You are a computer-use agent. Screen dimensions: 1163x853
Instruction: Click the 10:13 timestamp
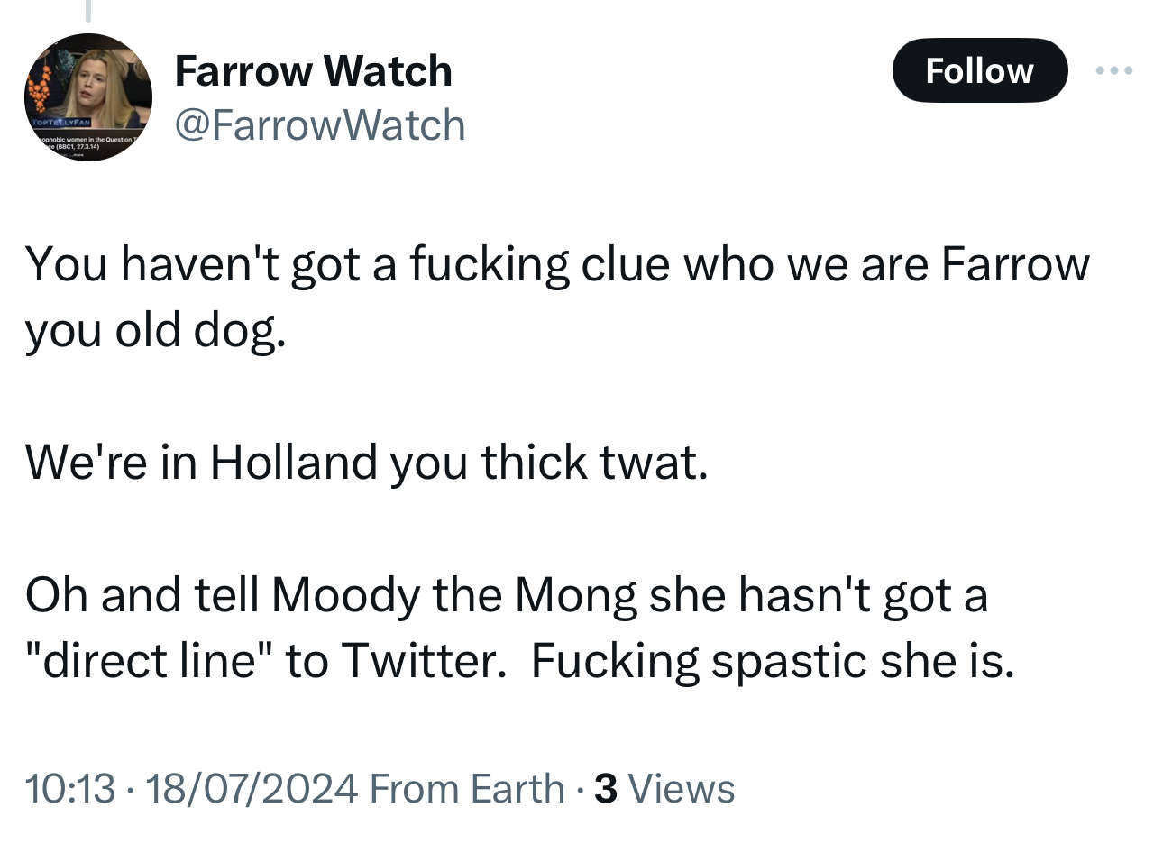point(70,788)
